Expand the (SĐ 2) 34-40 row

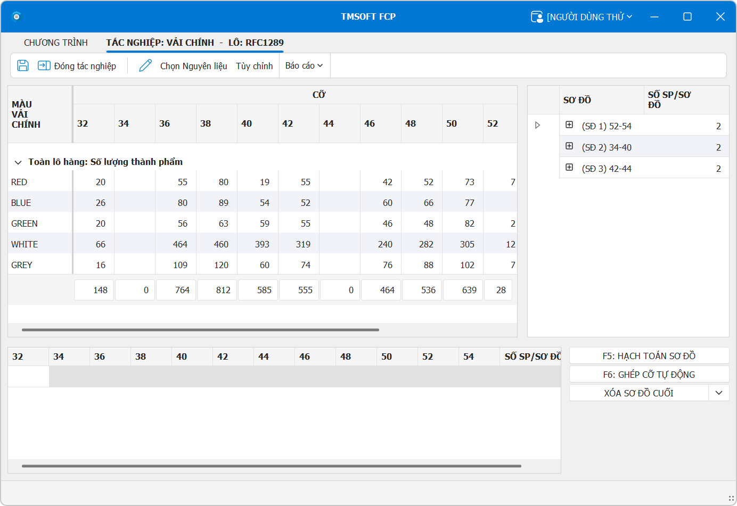coord(569,146)
